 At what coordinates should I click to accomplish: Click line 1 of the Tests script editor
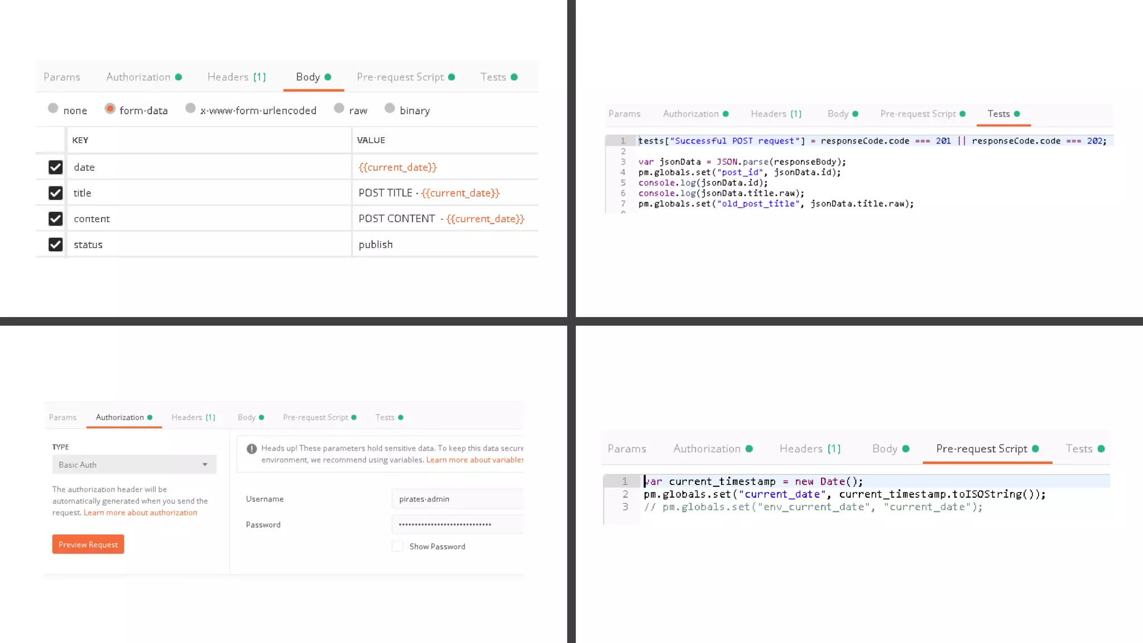(x=871, y=141)
